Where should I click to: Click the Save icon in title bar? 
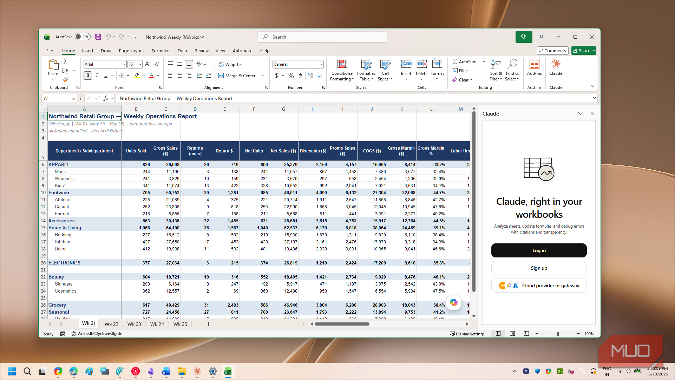click(98, 37)
